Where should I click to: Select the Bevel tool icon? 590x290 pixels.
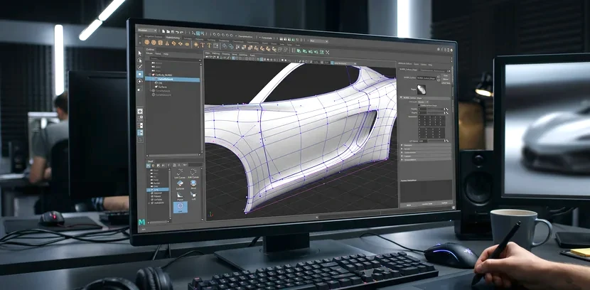point(193,183)
